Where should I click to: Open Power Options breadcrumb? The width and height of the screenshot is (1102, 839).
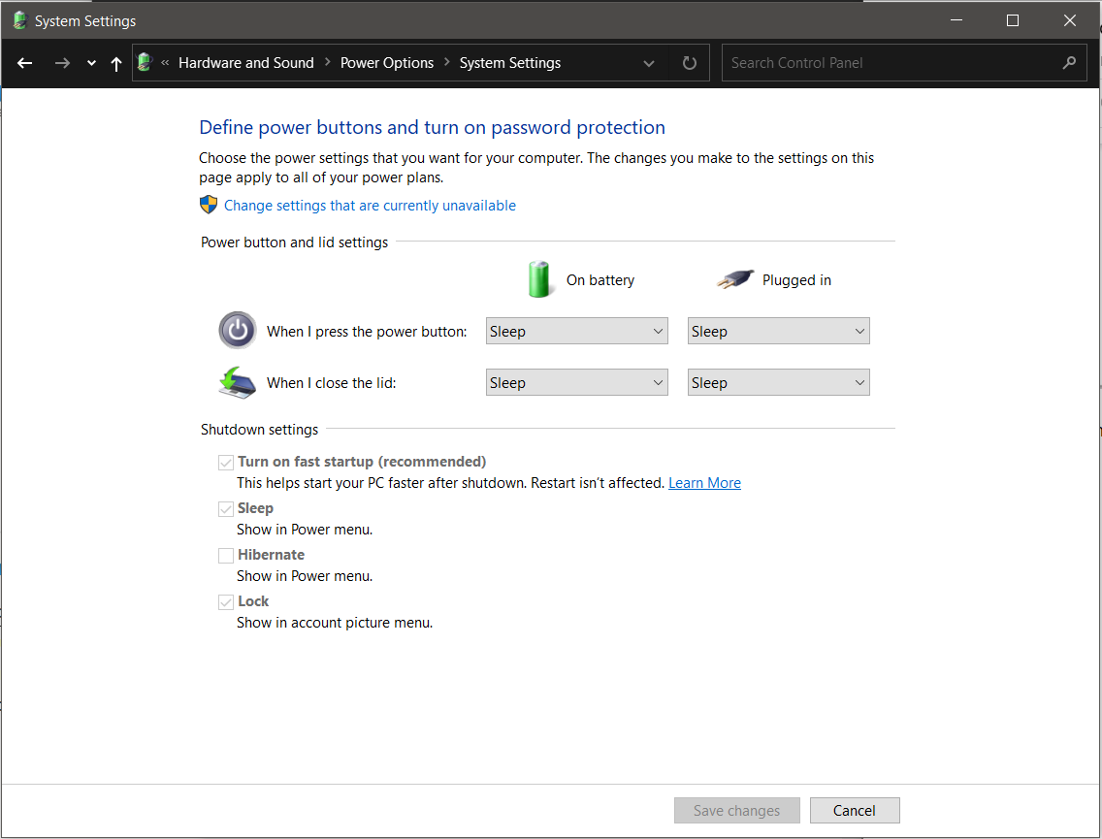386,62
